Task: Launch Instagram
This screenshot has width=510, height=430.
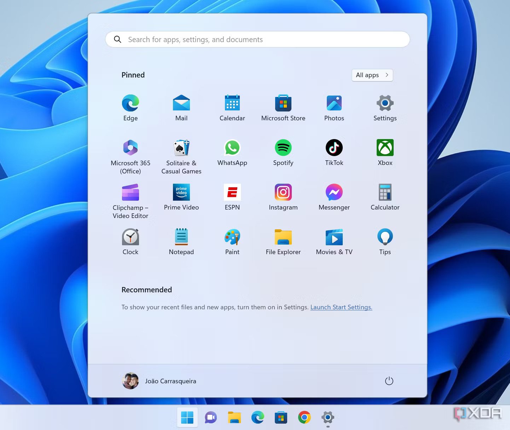Action: click(283, 197)
